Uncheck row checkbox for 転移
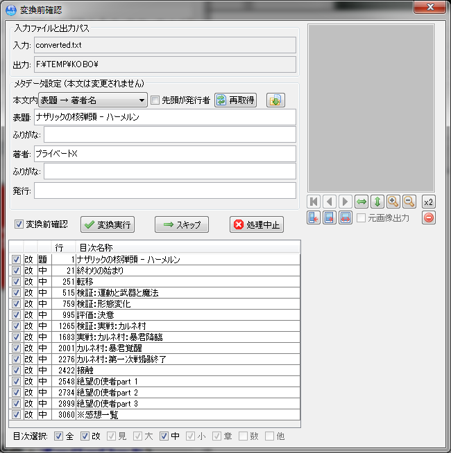The width and height of the screenshot is (451, 453). click(16, 281)
